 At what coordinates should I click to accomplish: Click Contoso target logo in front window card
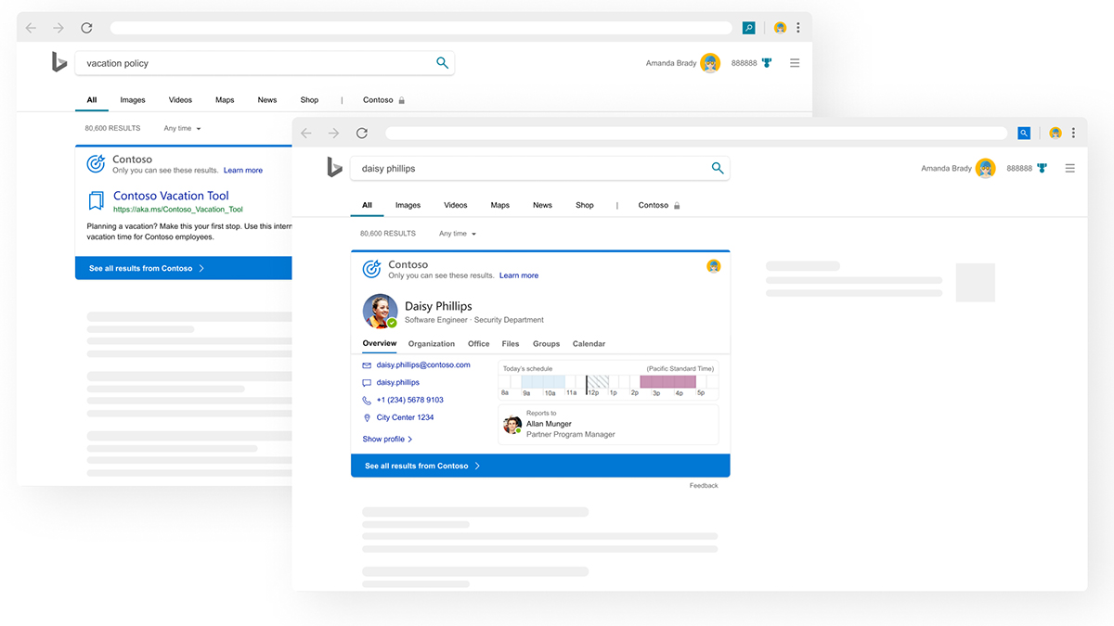(x=371, y=269)
